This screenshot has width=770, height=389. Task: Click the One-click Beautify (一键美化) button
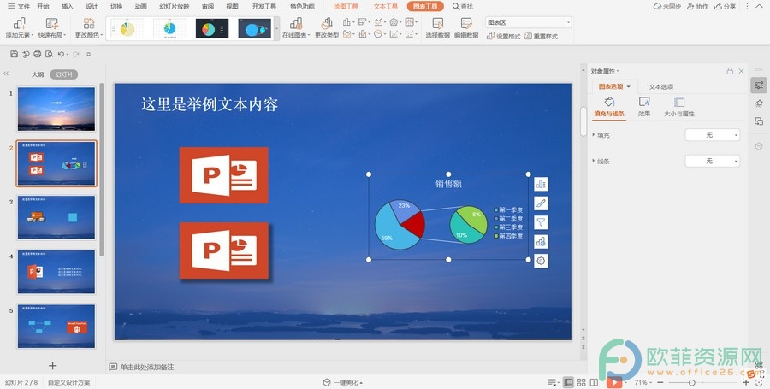[x=343, y=383]
